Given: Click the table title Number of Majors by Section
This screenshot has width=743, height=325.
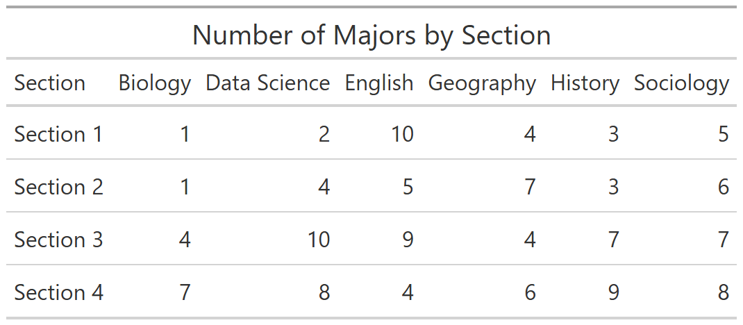Looking at the screenshot, I should 371,35.
